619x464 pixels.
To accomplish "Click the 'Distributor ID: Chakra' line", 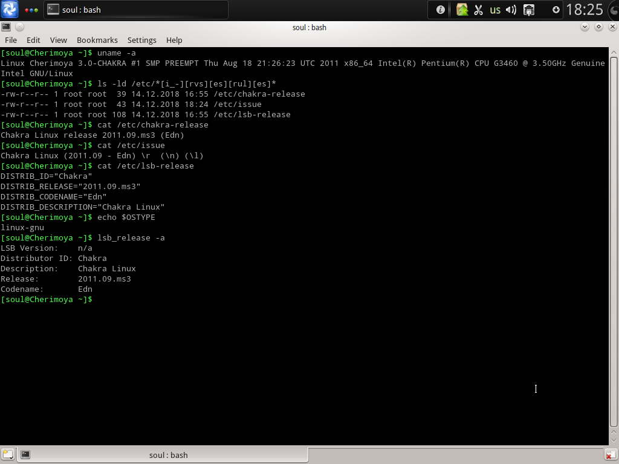I will coord(54,258).
